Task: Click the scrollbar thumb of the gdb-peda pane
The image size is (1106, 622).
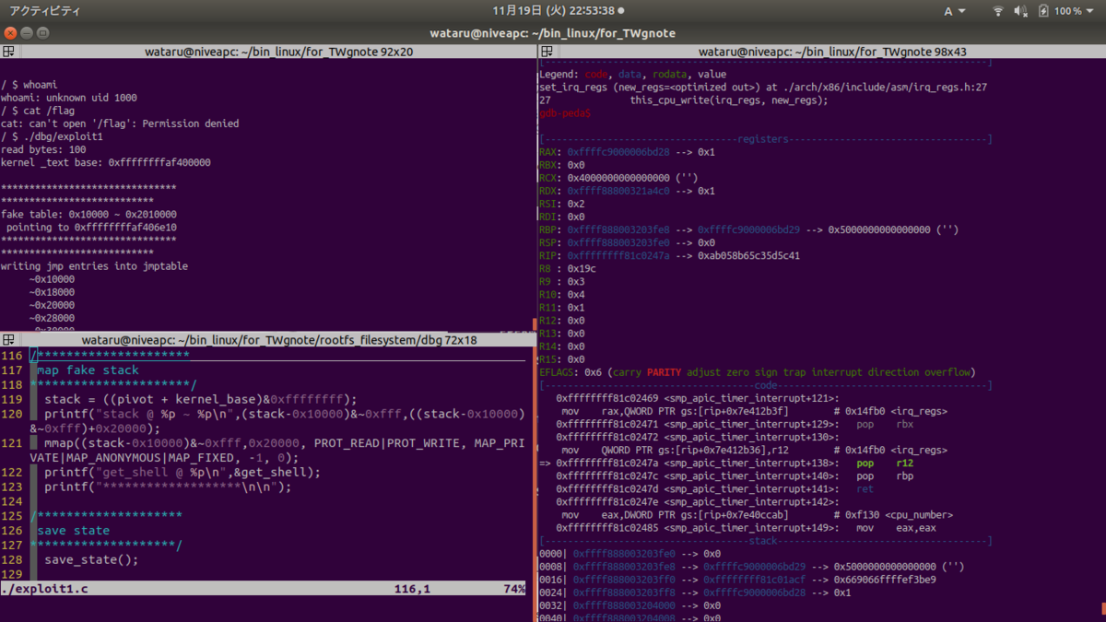Action: click(1102, 609)
